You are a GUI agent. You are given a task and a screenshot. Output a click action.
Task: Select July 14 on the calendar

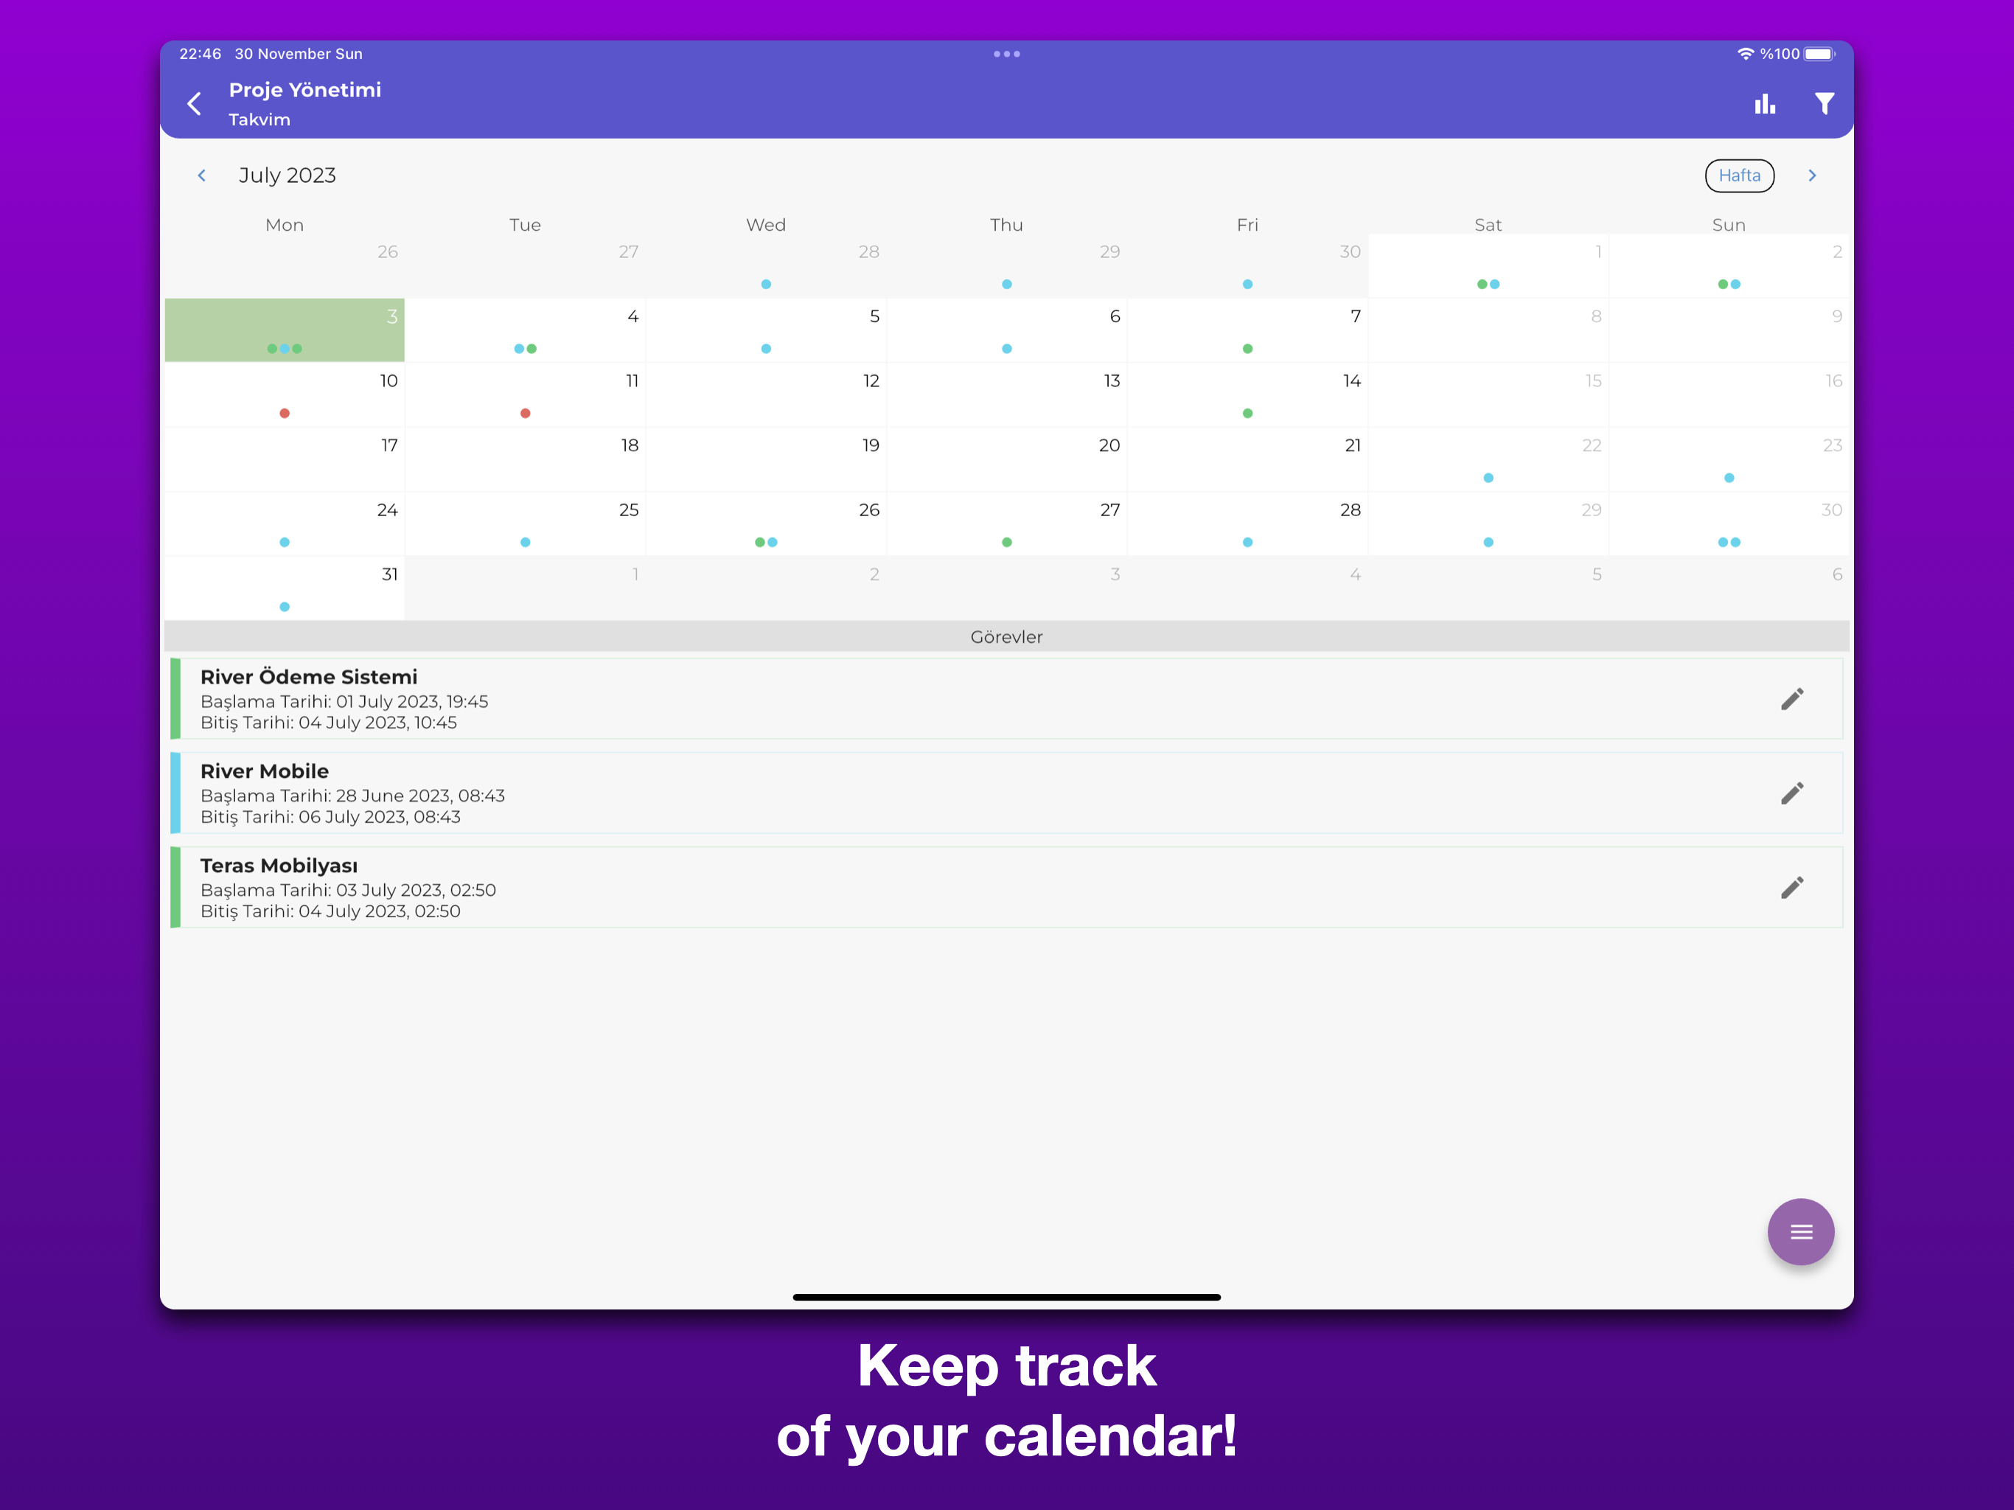tap(1247, 395)
